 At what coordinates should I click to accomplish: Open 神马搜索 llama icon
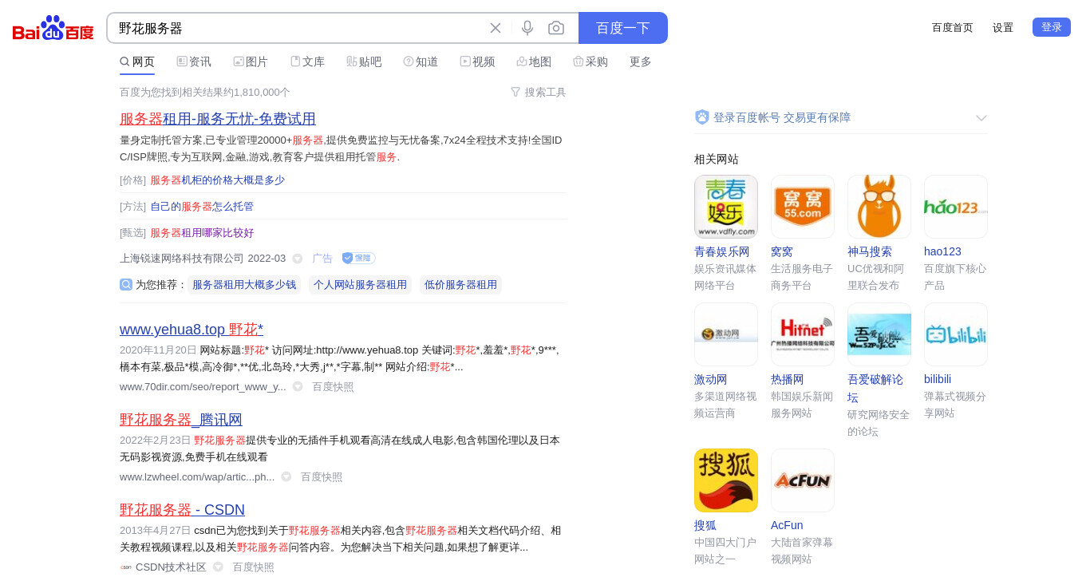click(x=879, y=207)
